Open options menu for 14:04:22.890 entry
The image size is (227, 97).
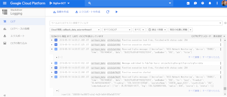pos(221,72)
